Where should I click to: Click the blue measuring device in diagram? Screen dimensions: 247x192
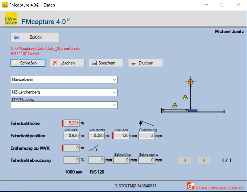(x=193, y=110)
